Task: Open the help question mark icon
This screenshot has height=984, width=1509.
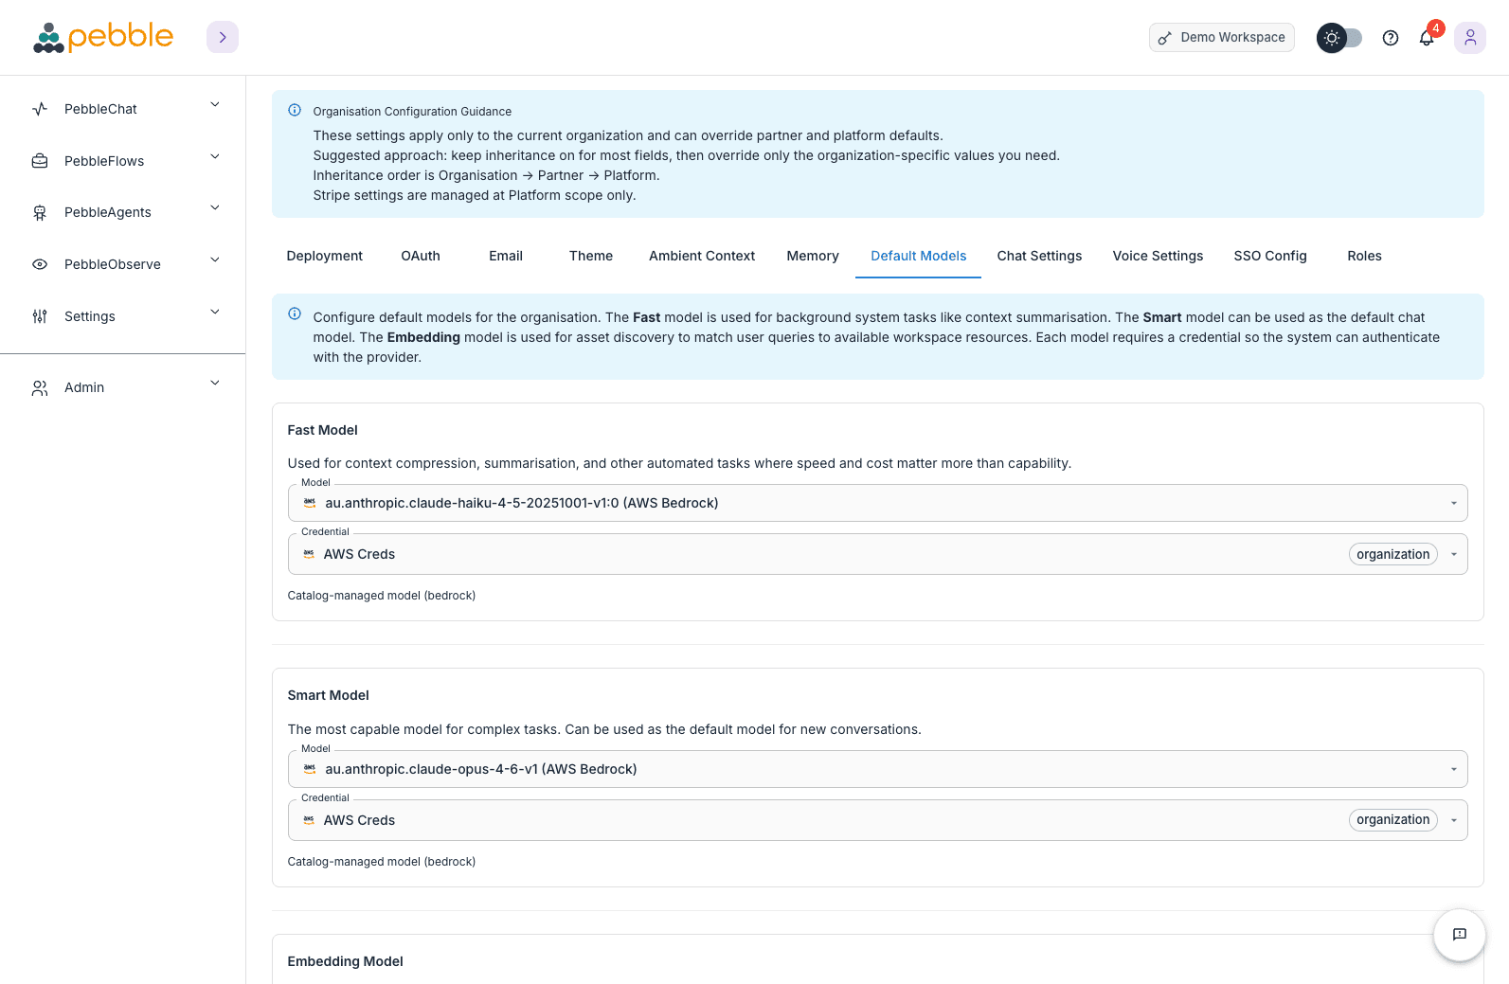Action: tap(1391, 38)
